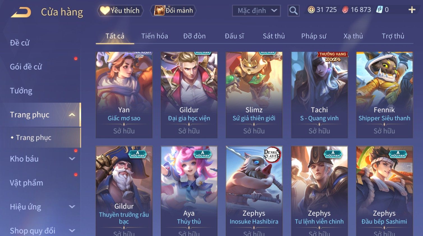Tap the gold coin balance icon
This screenshot has width=423, height=236.
[x=311, y=10]
